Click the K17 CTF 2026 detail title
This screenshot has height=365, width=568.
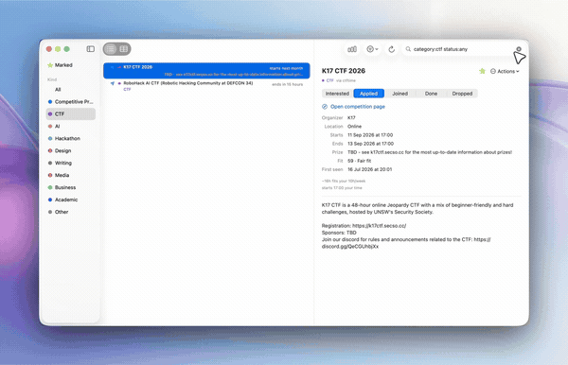(x=344, y=71)
